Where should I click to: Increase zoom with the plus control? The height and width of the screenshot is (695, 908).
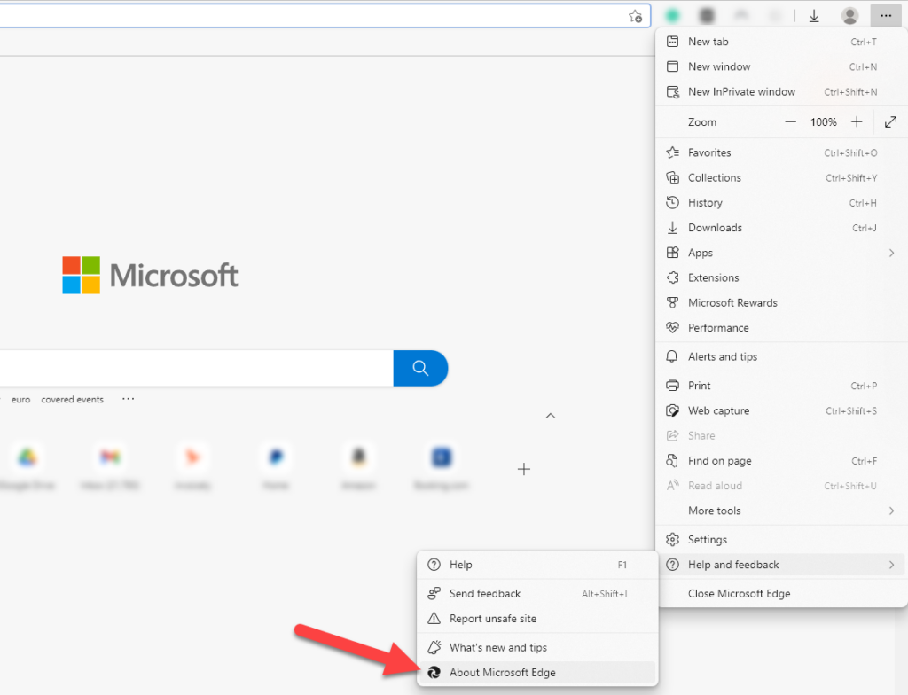(857, 121)
